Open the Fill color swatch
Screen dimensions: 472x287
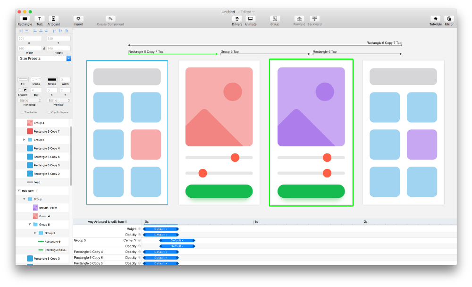point(23,79)
